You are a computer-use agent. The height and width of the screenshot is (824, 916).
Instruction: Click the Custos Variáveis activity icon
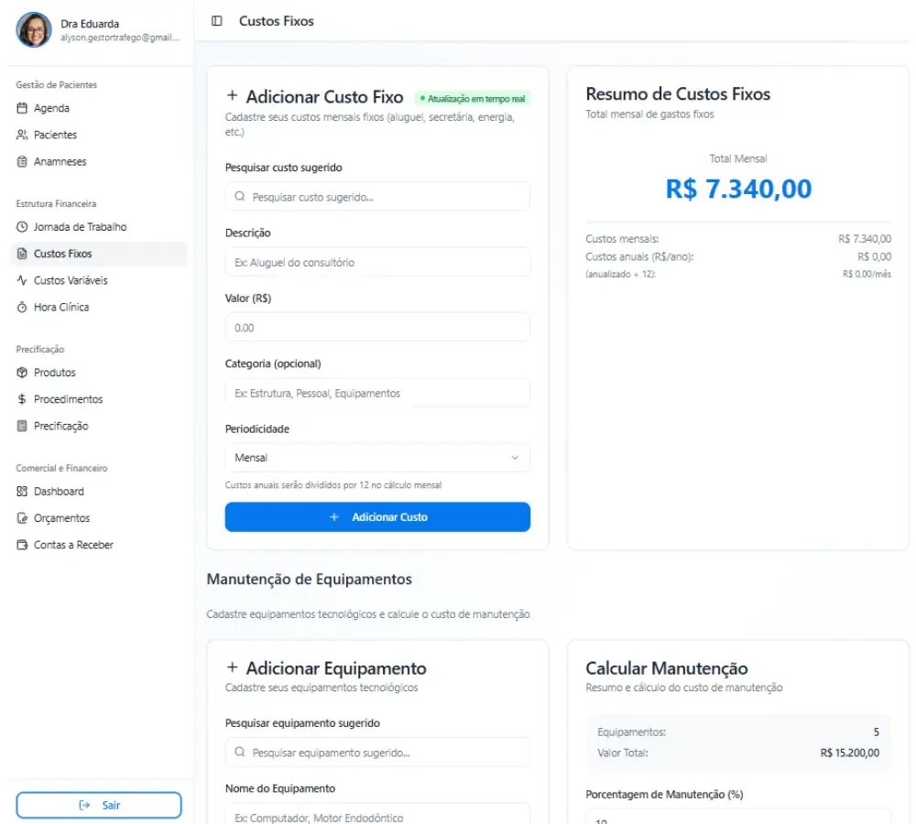[x=22, y=281]
